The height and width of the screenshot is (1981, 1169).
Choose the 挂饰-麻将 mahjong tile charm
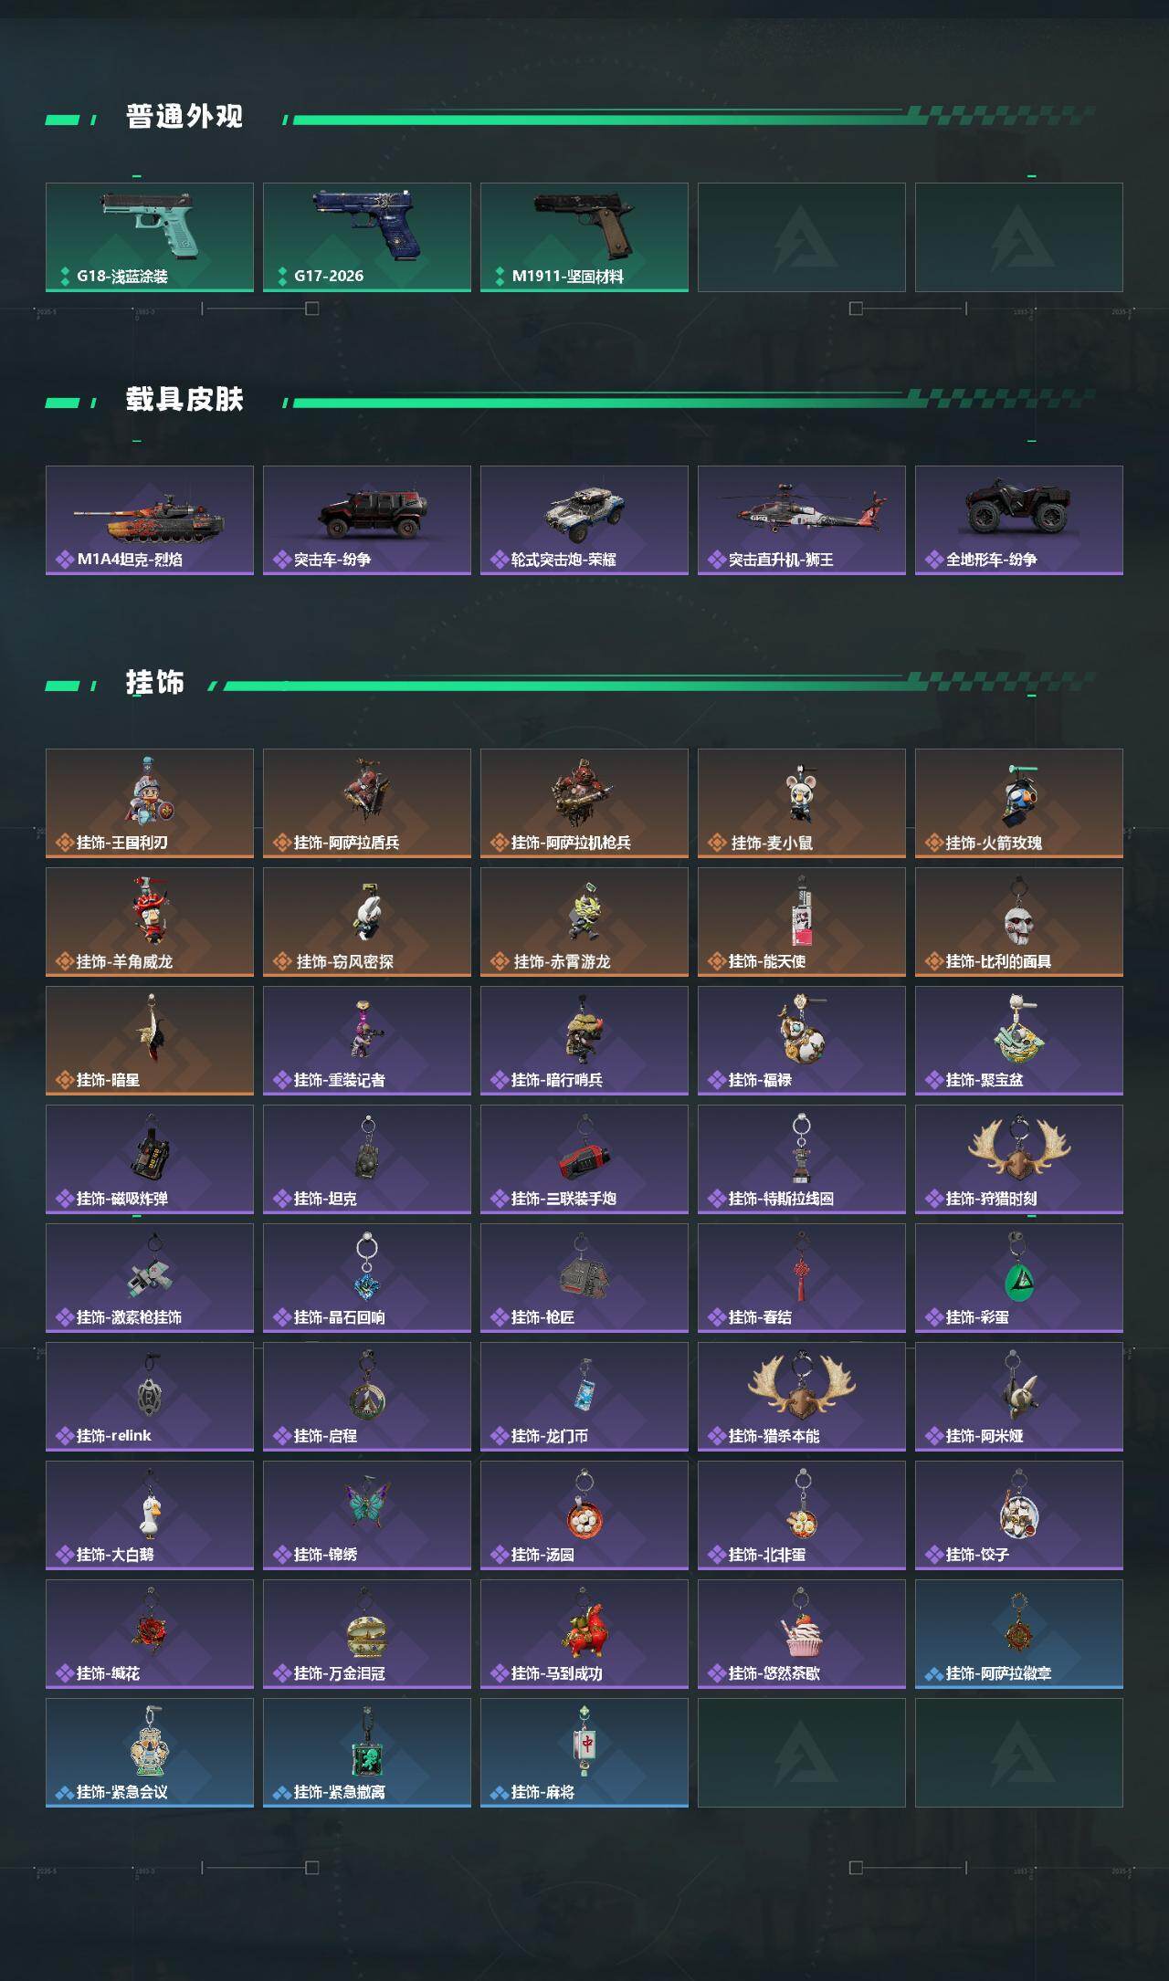584,1753
